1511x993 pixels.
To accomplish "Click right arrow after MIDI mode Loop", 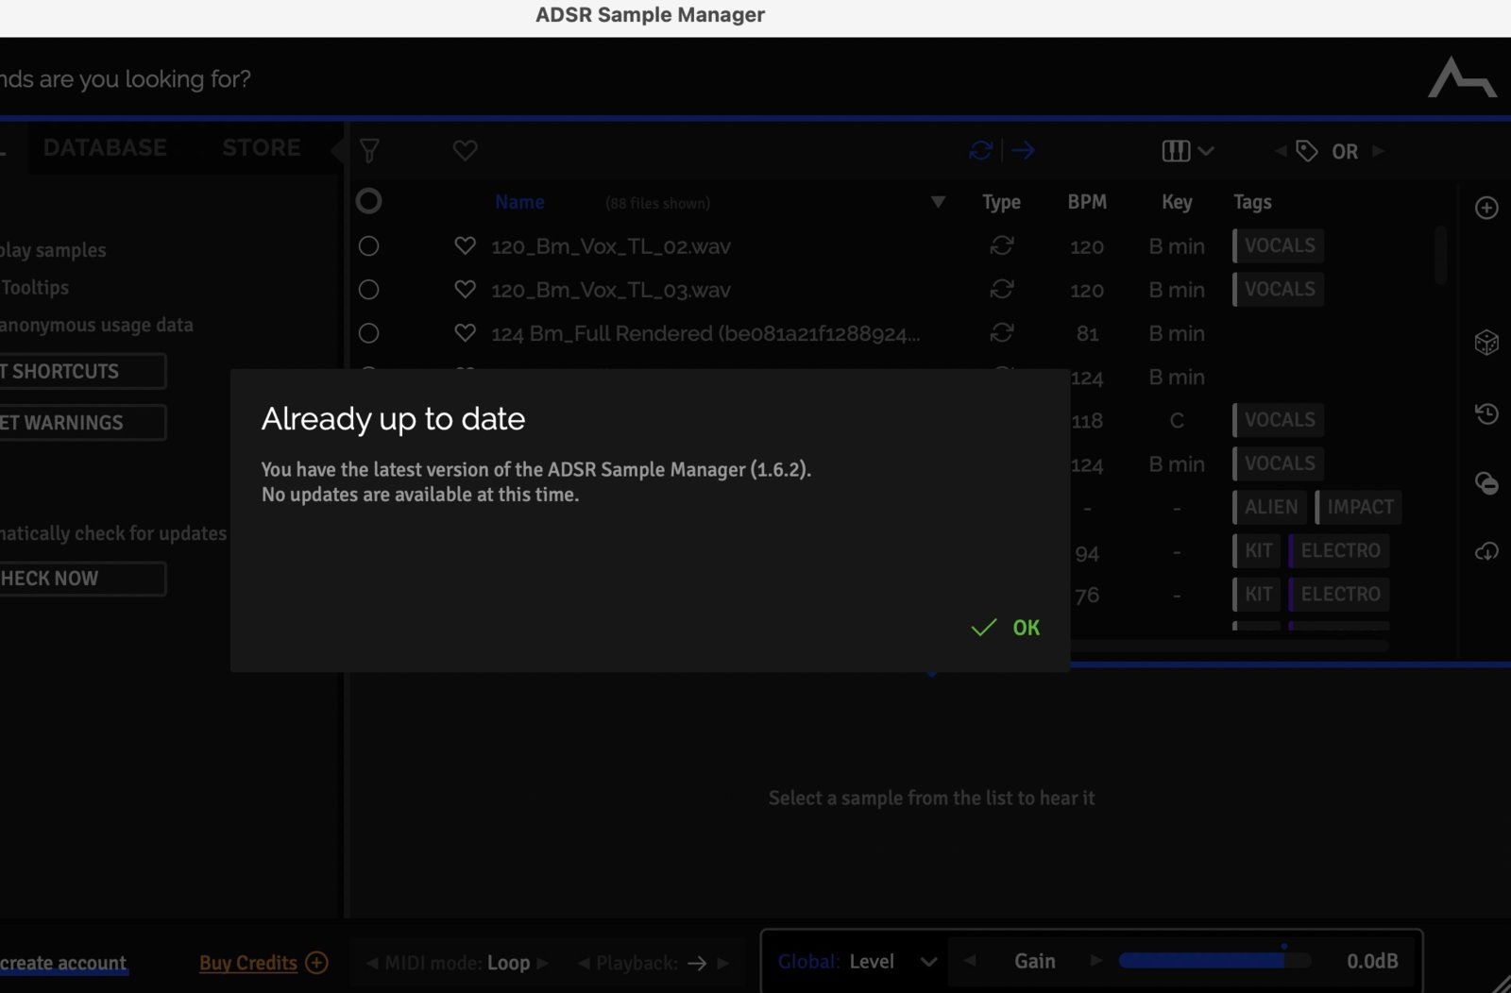I will [x=543, y=964].
